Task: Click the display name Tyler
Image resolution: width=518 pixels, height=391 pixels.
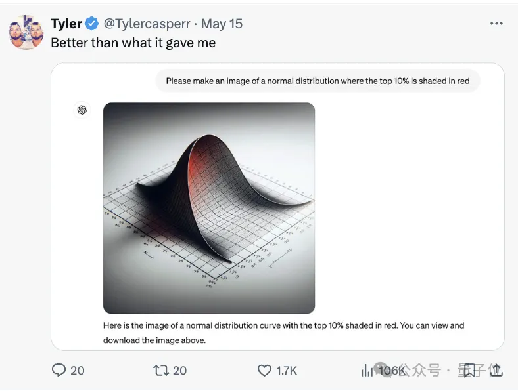Action: 66,24
